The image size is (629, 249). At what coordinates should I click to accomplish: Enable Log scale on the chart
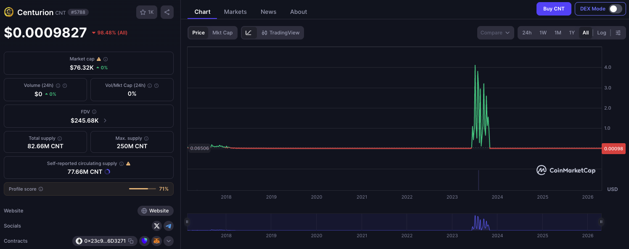[602, 33]
